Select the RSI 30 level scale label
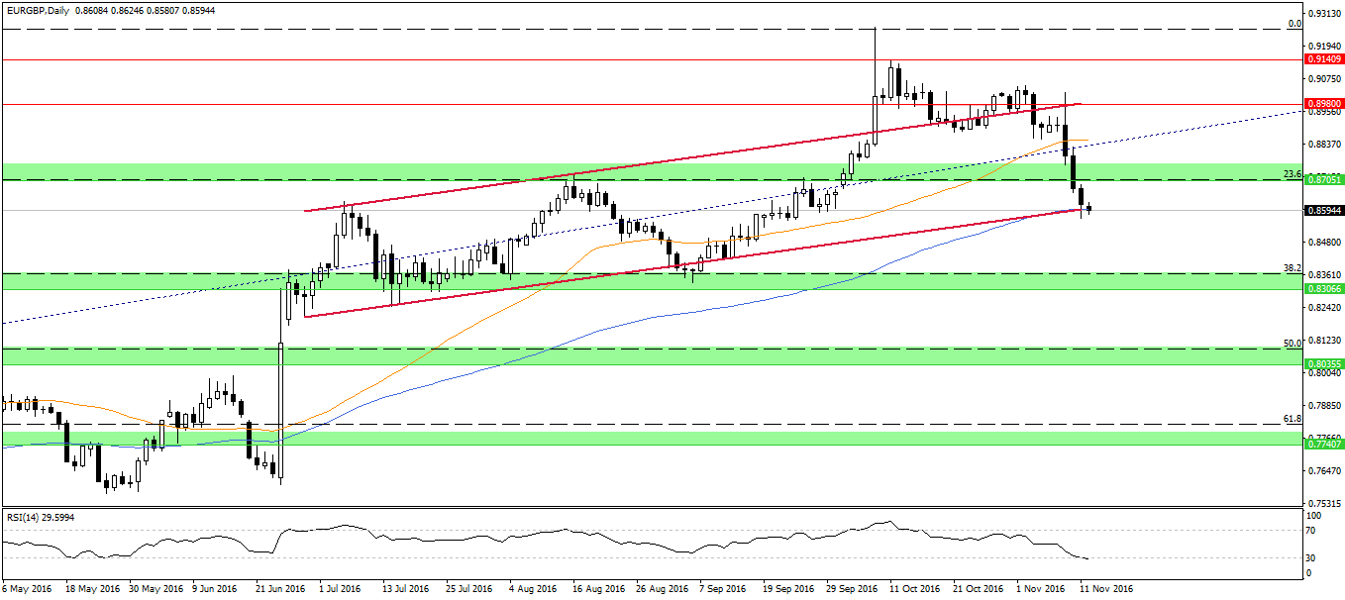This screenshot has height=600, width=1345. coord(1310,558)
